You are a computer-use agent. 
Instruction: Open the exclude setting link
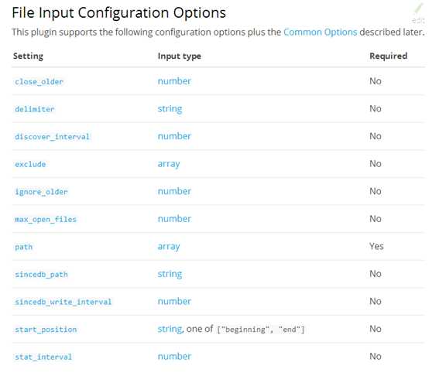coord(30,164)
